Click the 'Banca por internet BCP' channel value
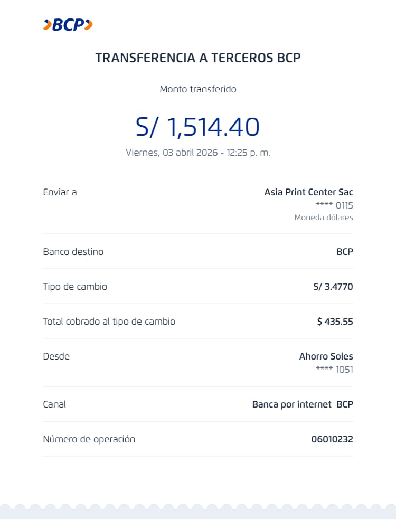 coord(303,404)
